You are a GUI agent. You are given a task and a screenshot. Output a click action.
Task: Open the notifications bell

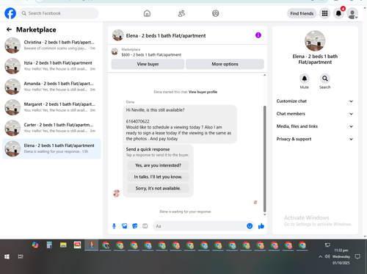(x=338, y=13)
